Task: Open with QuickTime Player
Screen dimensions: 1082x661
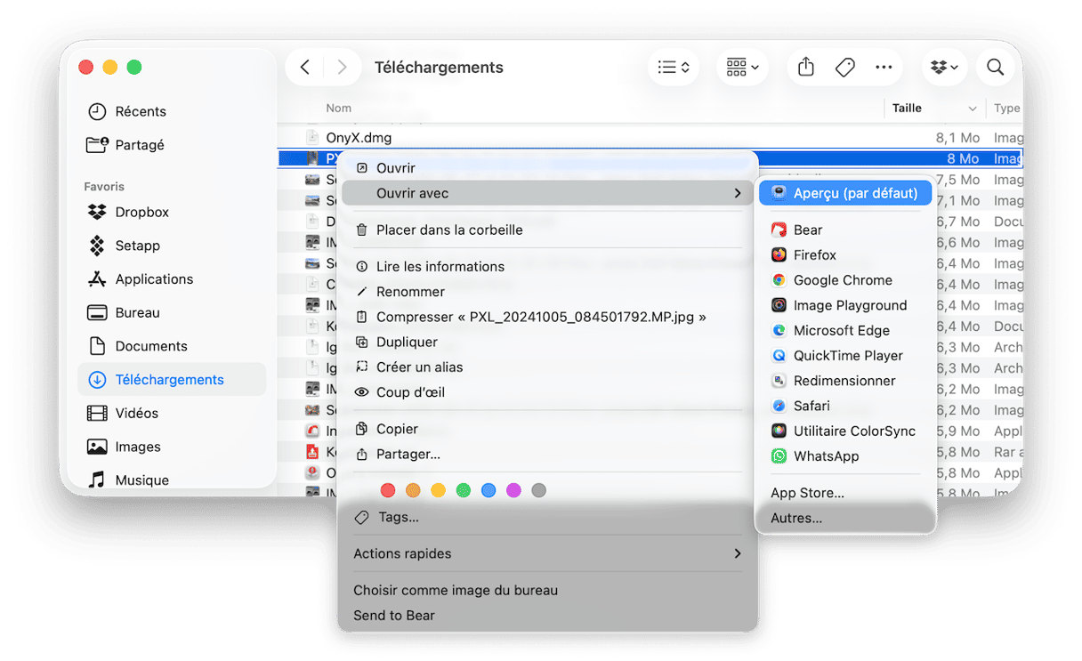Action: point(845,355)
